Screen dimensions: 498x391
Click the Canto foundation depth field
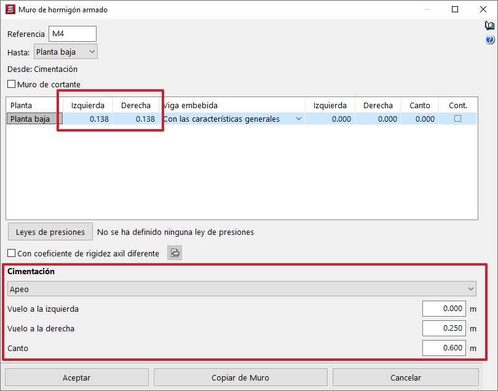click(x=444, y=349)
